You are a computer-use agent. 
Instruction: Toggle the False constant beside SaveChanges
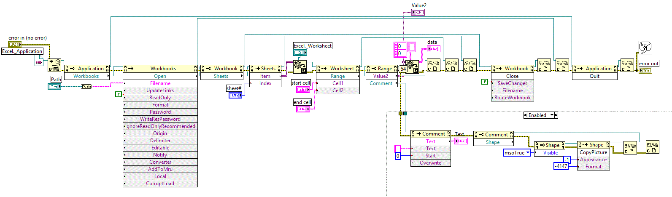485,82
